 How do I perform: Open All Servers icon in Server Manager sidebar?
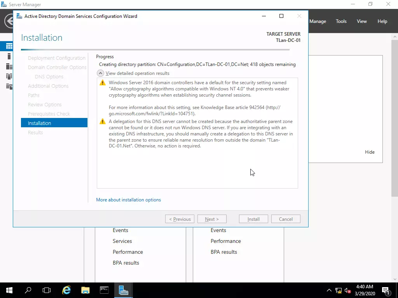(9, 66)
